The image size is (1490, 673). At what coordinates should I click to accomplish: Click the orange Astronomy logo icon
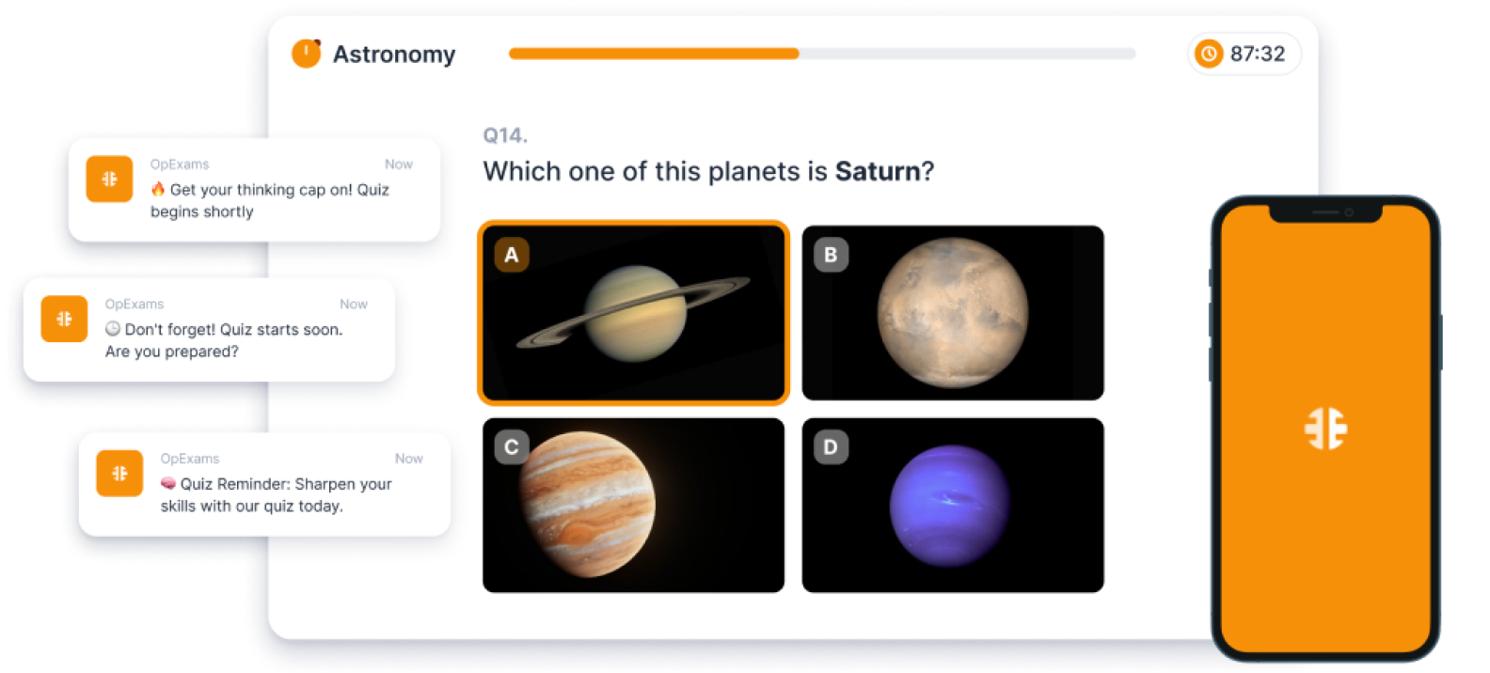306,54
